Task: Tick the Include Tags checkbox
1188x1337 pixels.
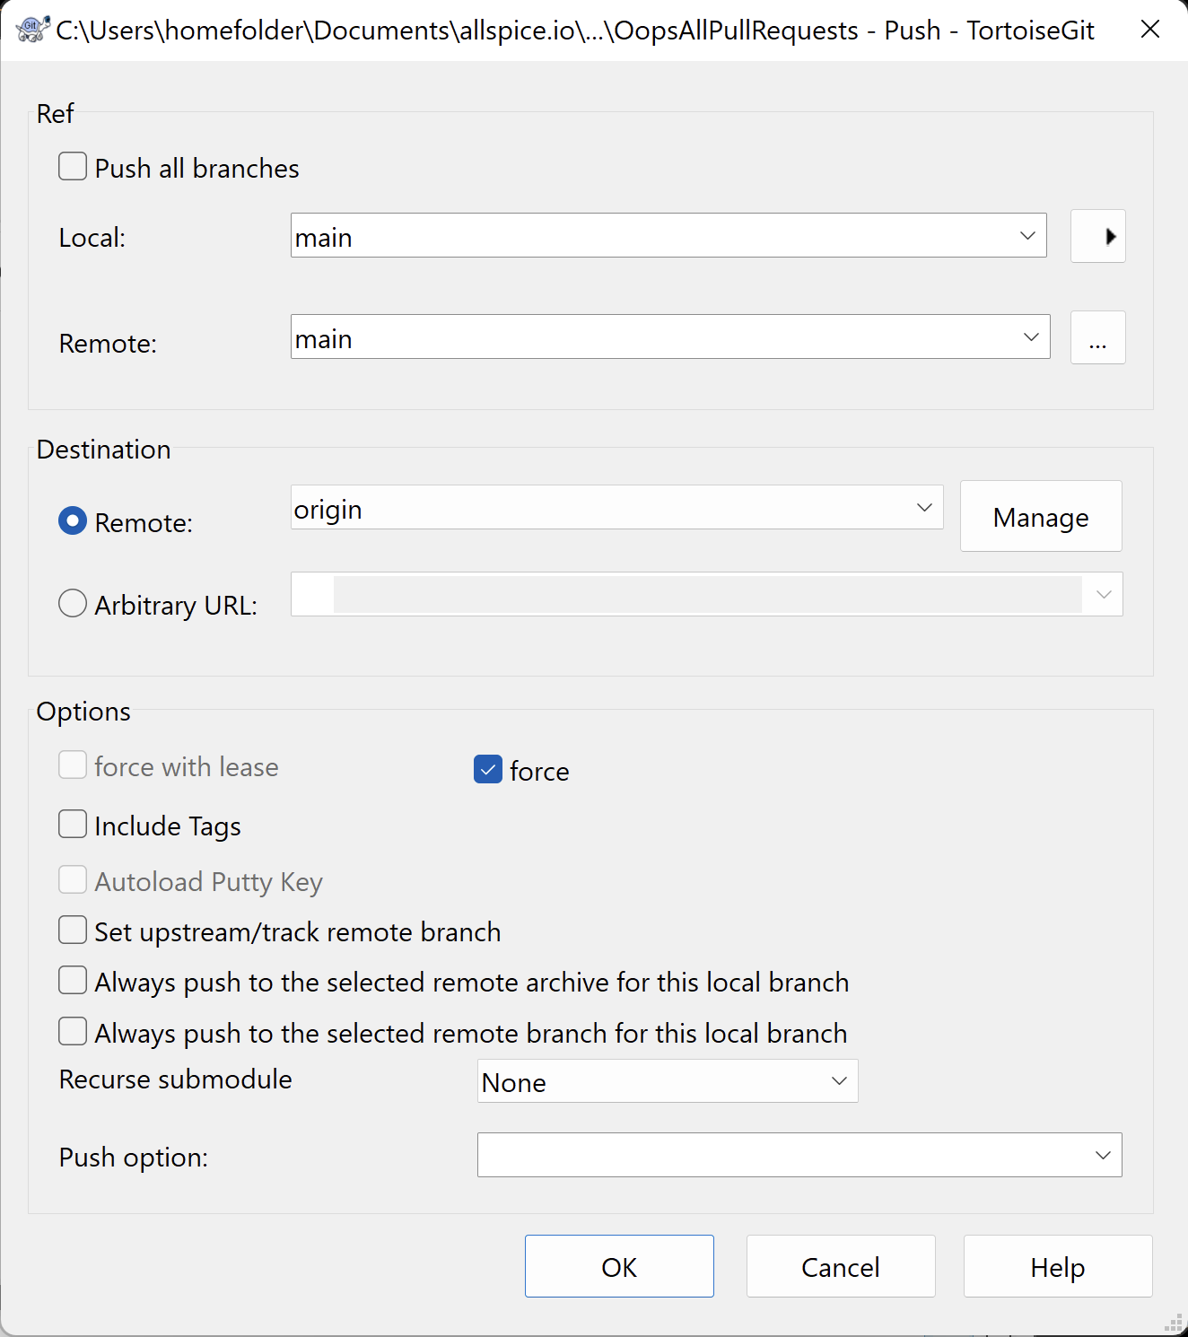Action: (73, 824)
